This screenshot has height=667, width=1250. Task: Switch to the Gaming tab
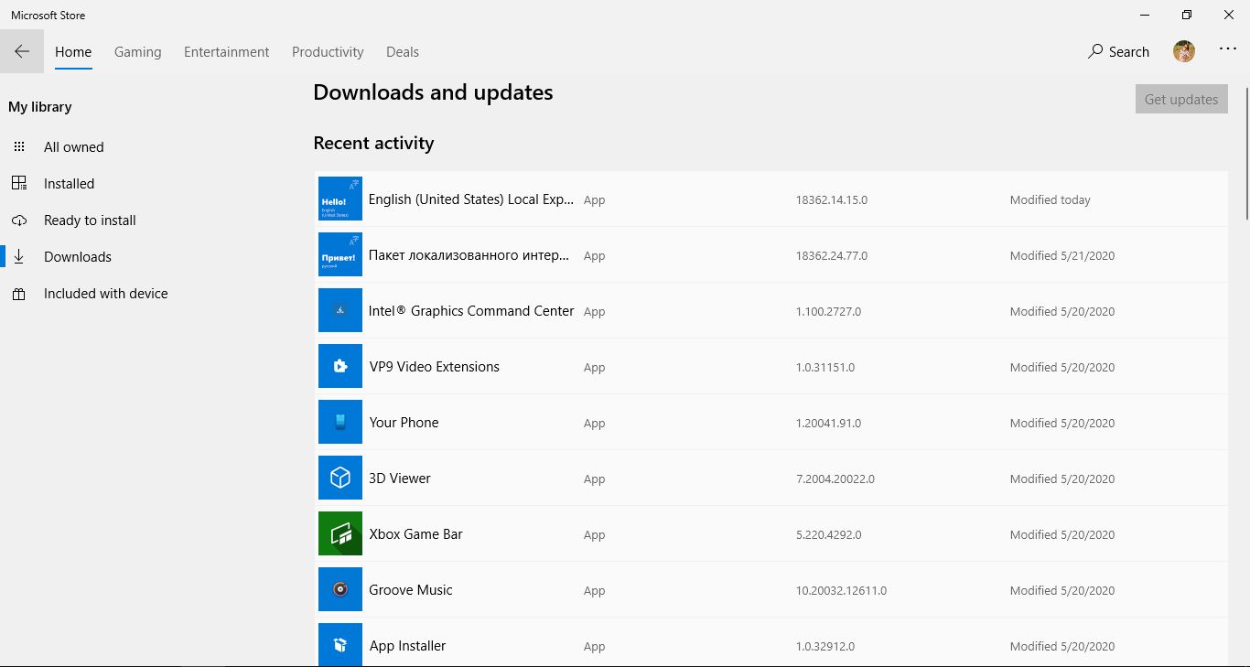point(137,52)
